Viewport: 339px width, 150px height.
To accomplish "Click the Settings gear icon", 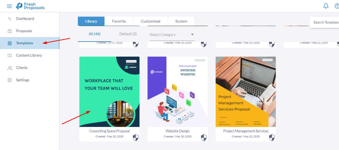I will coord(10,80).
